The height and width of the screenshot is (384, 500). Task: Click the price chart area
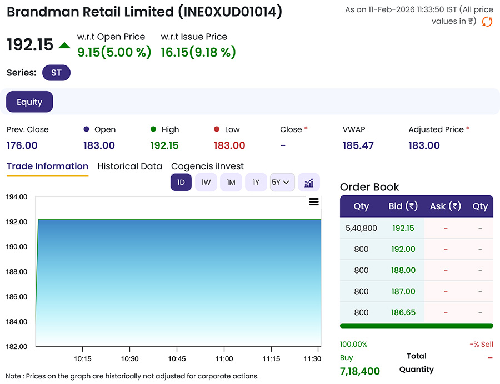click(x=178, y=271)
